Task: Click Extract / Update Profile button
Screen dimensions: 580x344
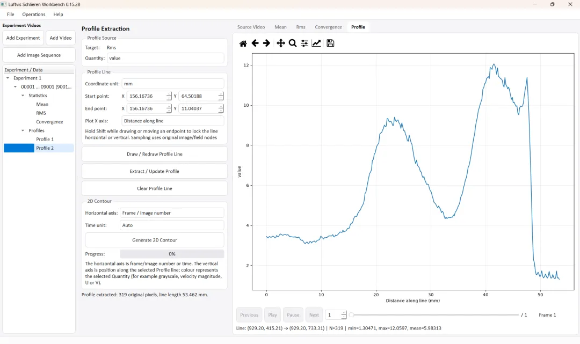Action: (155, 171)
